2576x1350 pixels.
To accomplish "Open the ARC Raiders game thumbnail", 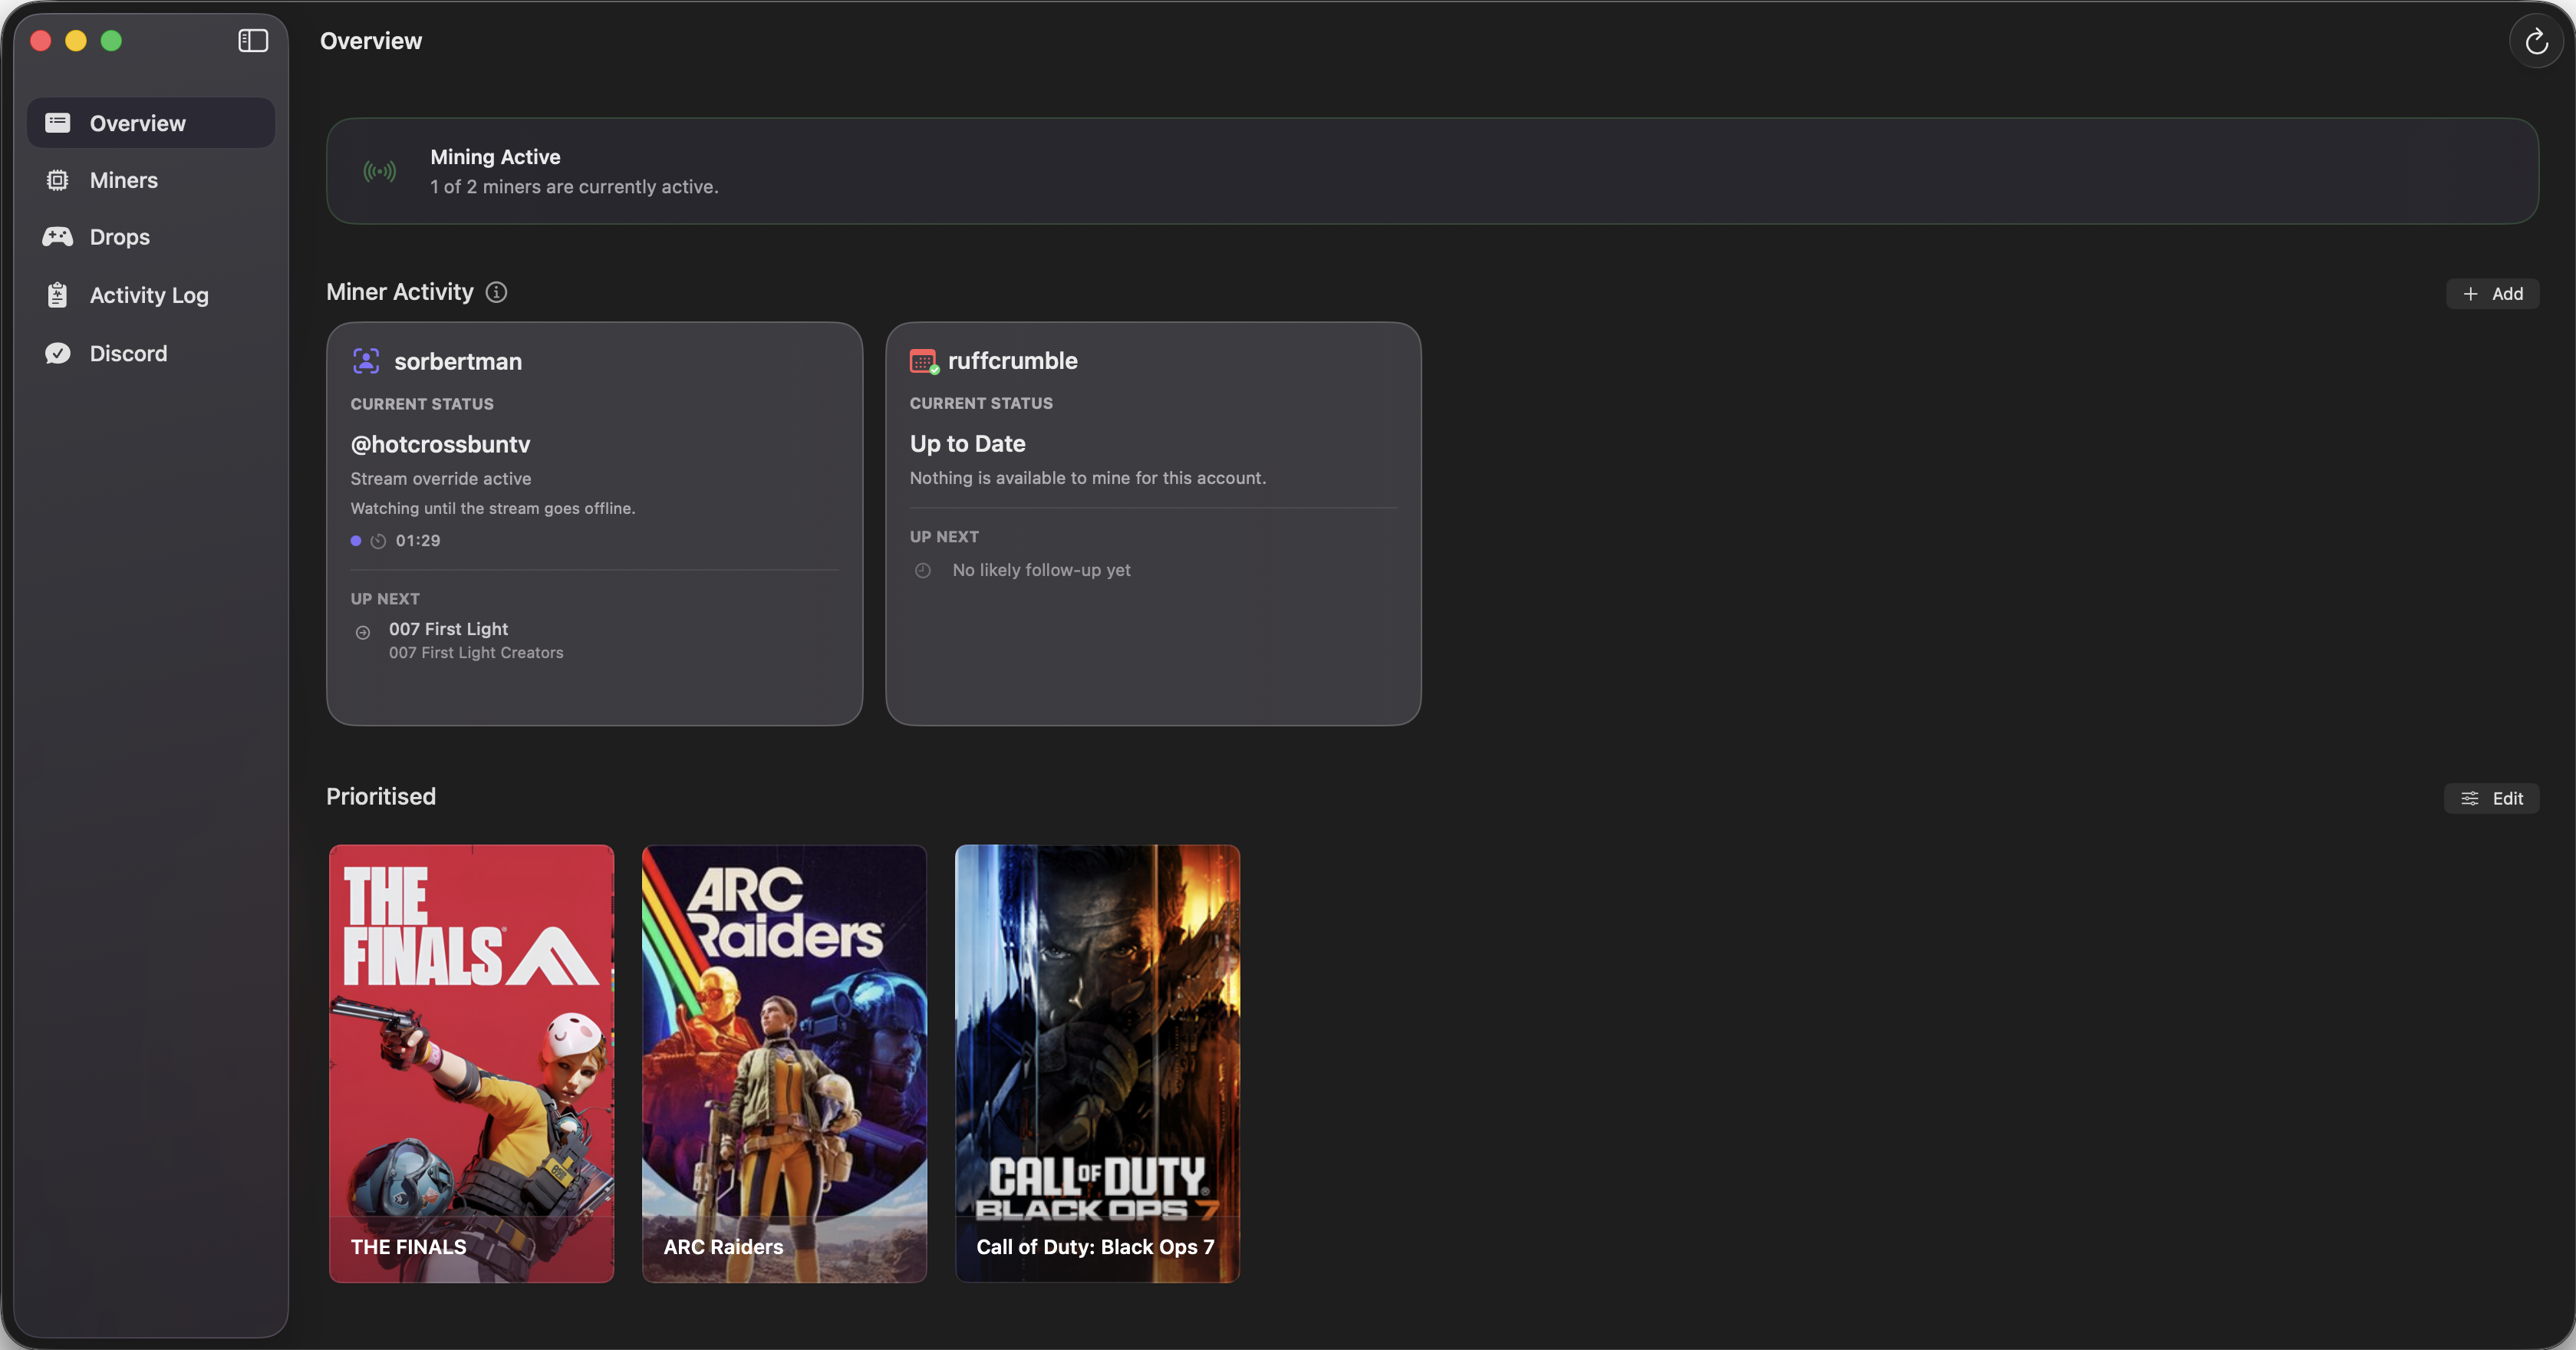I will coord(784,1063).
